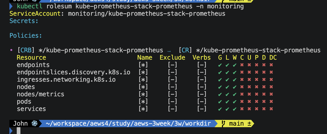Click the blue prompt arrow before kubectl
The width and height of the screenshot is (327, 134).
pos(11,7)
